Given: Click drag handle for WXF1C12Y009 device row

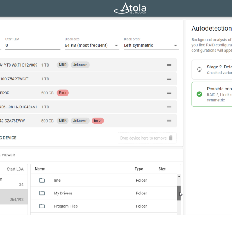Looking at the screenshot, I should (x=169, y=65).
